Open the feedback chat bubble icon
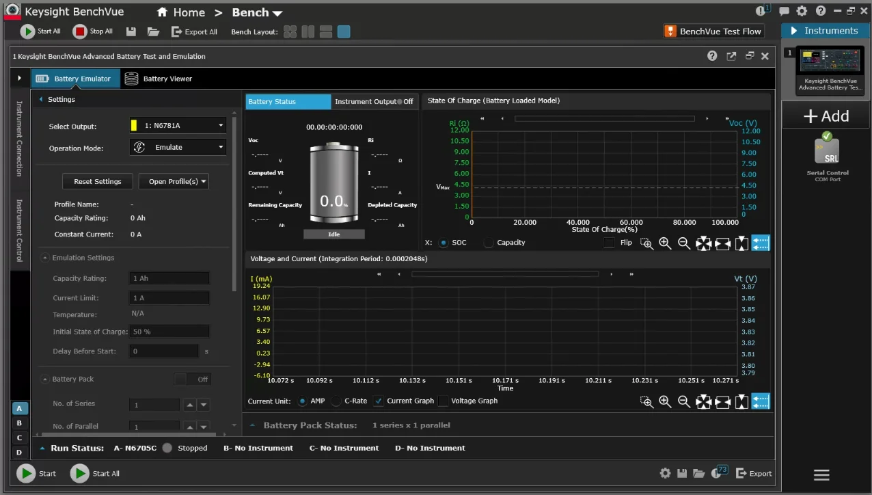 (x=784, y=12)
